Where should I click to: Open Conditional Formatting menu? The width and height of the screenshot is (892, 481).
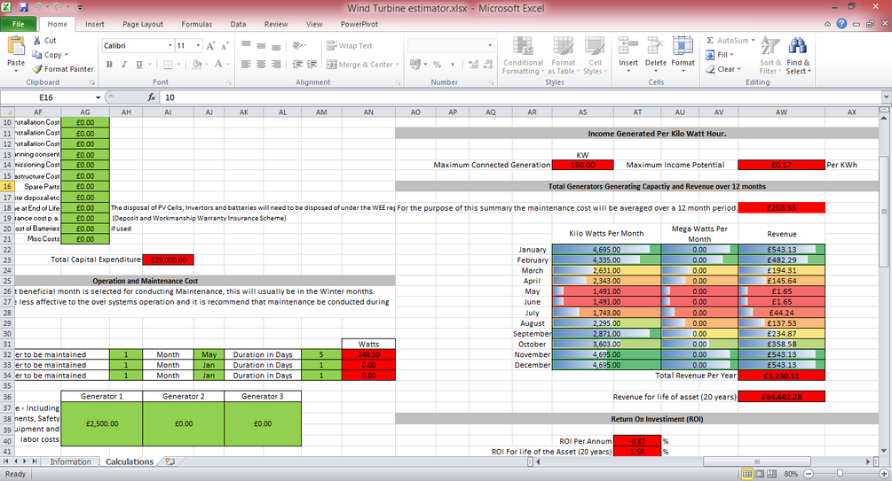[x=523, y=55]
